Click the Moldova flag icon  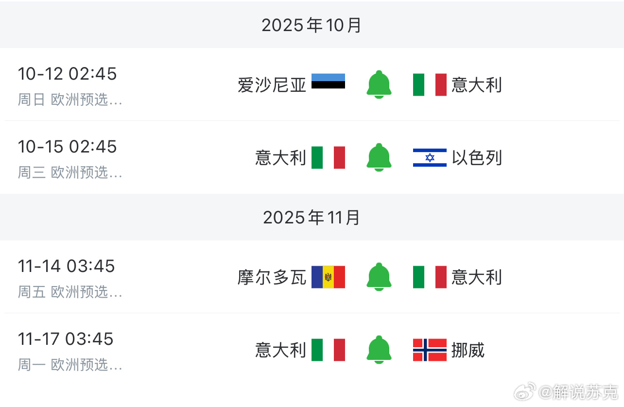(x=328, y=277)
